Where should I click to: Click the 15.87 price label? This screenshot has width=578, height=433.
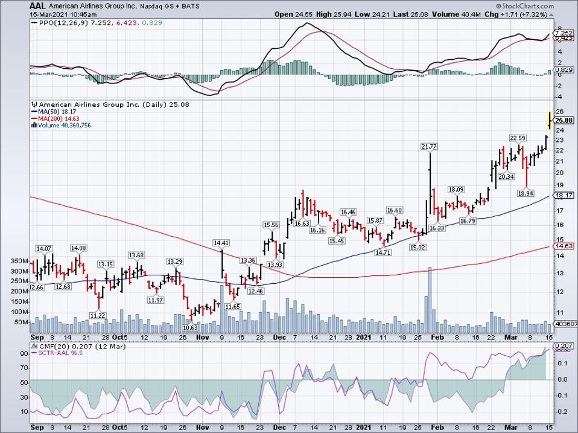click(375, 220)
